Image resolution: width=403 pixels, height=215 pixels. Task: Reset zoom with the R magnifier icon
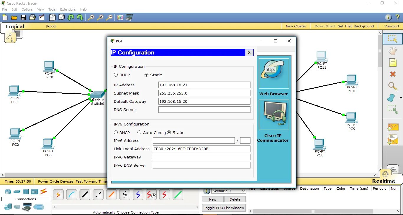(100, 18)
